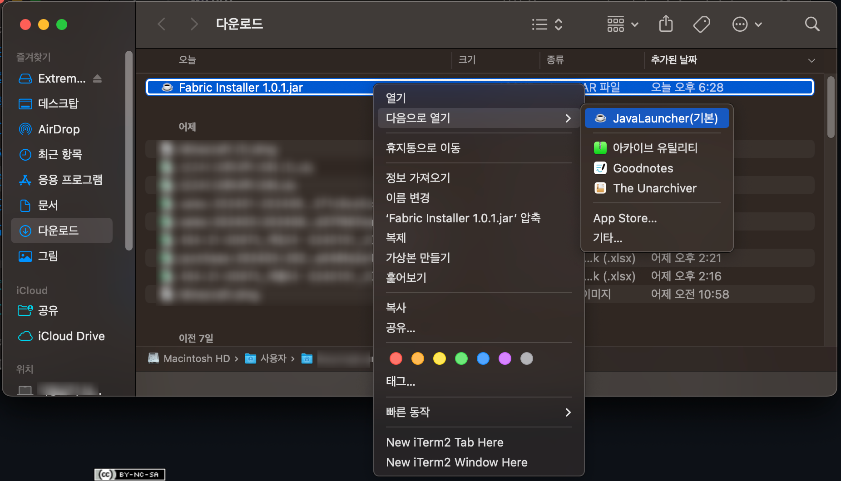Choose New iTerm2 Tab Here
The image size is (841, 481).
click(x=479, y=442)
